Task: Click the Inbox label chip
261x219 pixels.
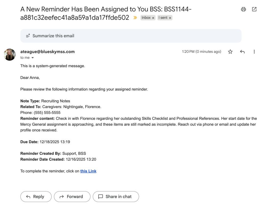Action: point(146,18)
